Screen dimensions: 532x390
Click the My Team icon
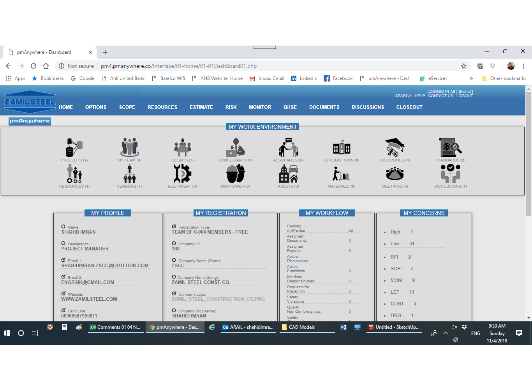click(x=129, y=147)
